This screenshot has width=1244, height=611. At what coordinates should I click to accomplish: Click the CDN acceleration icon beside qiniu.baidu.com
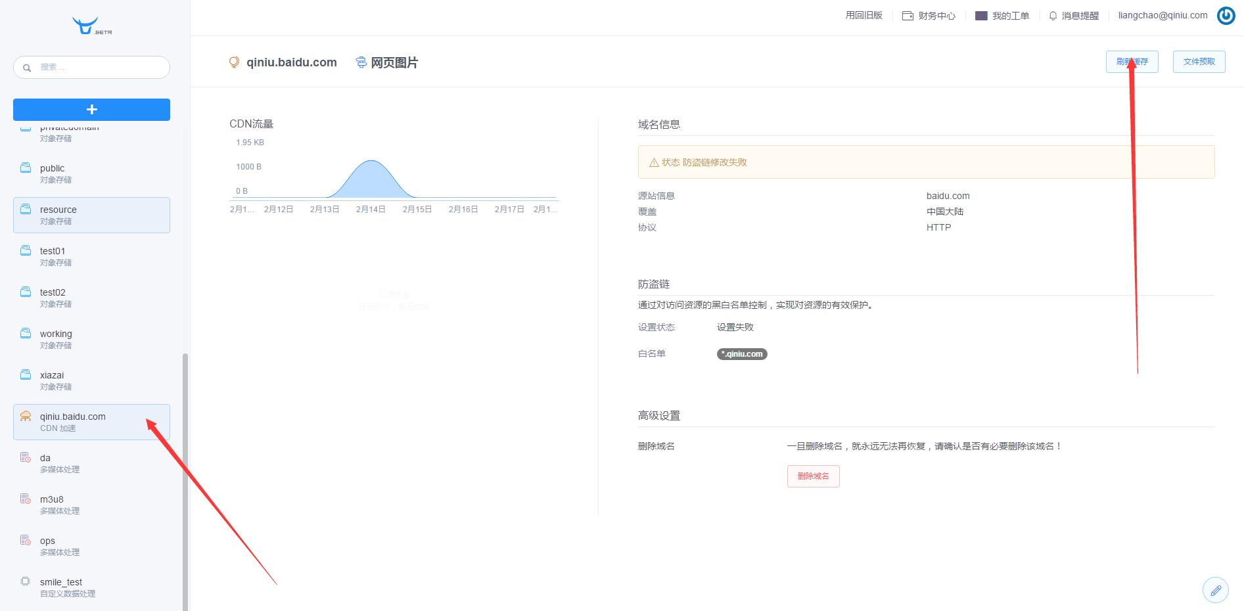point(25,415)
